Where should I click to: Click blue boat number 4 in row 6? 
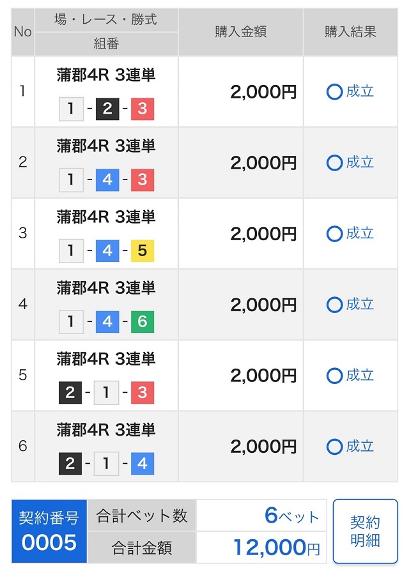click(x=143, y=464)
